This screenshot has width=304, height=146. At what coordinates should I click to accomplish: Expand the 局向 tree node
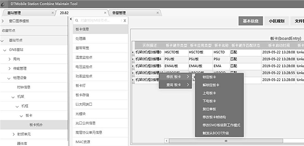(10, 59)
